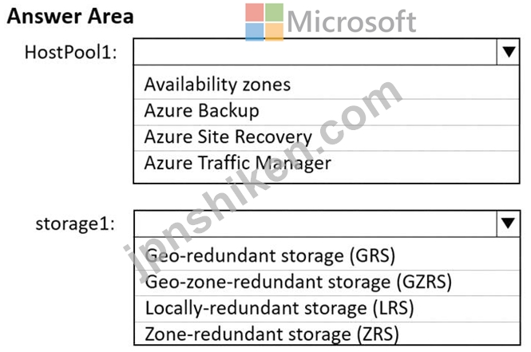This screenshot has height=352, width=531.
Task: Open the HostPool1 dropdown arrow
Action: click(x=509, y=52)
